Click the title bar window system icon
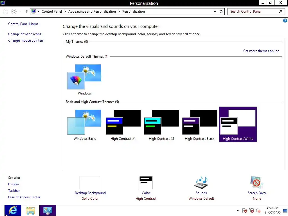Viewport: 288px width, 216px height. click(3, 3)
